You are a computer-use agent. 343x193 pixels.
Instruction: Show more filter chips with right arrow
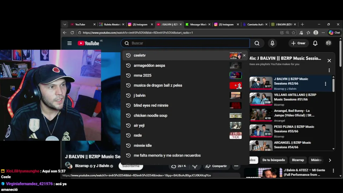pos(330,160)
